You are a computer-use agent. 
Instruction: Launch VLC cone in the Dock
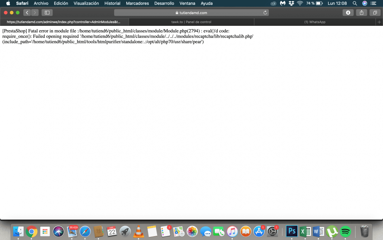(139, 231)
